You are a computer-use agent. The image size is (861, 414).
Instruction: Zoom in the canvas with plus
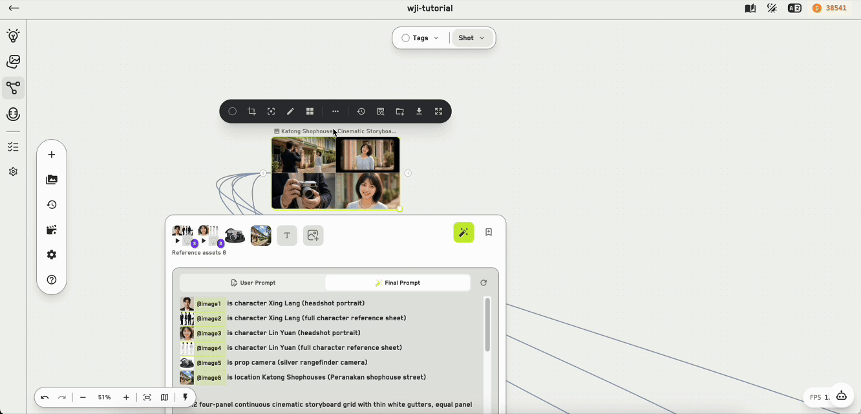[126, 398]
